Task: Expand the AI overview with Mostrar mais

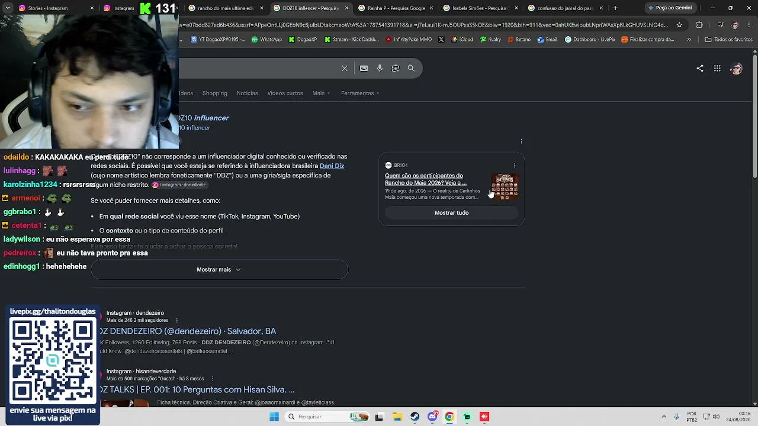Action: (219, 269)
